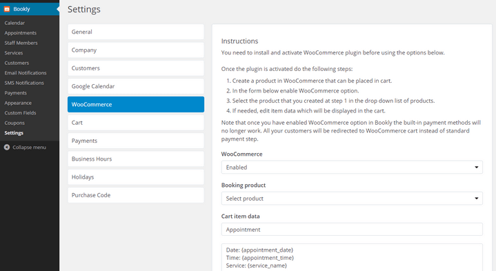This screenshot has width=496, height=271.
Task: Click step 3 Select the product text
Action: click(x=333, y=101)
